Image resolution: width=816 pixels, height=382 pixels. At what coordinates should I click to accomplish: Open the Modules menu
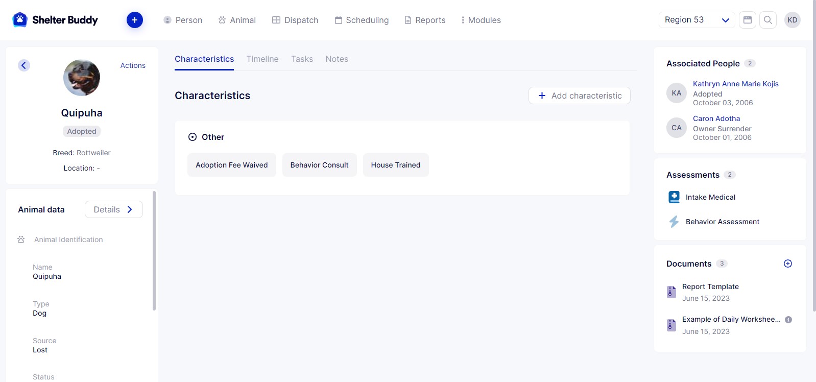[481, 20]
